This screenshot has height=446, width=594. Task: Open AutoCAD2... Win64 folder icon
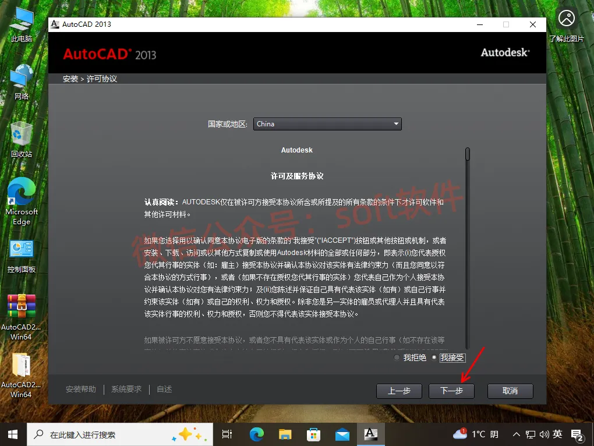21,375
